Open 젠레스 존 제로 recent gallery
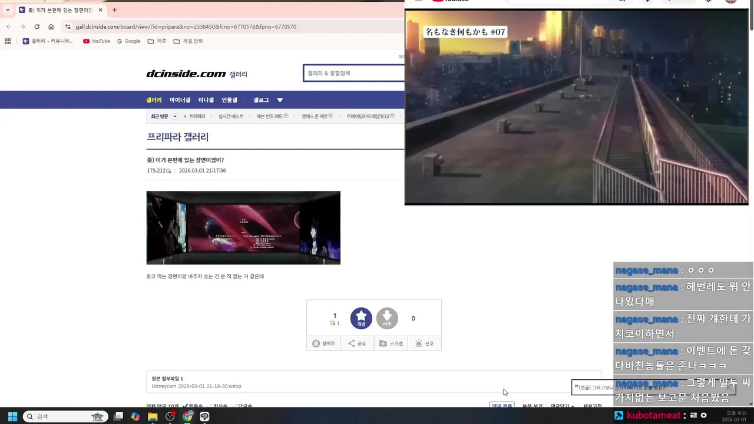 pyautogui.click(x=317, y=117)
